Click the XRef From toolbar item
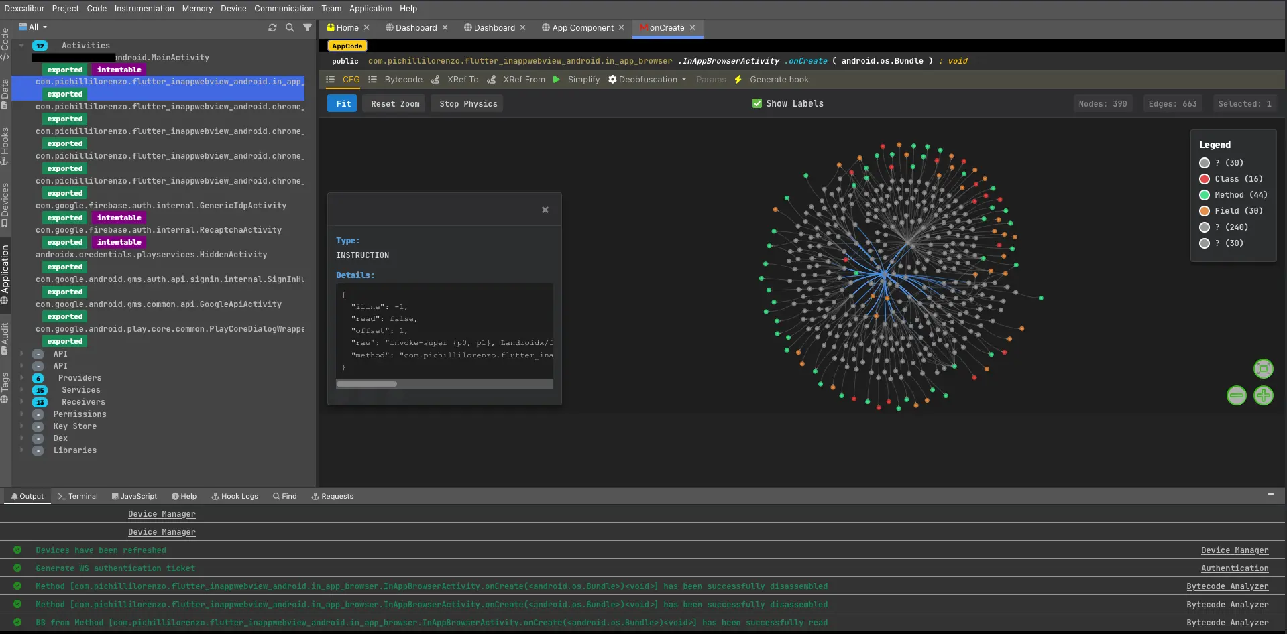The height and width of the screenshot is (634, 1287). pyautogui.click(x=516, y=79)
